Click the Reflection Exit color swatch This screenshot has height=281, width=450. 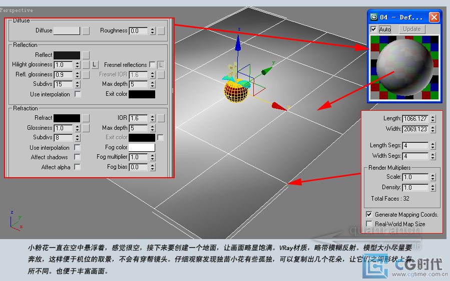coord(142,94)
